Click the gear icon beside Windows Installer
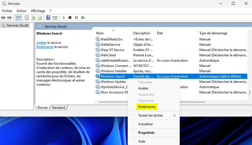 tap(97, 71)
